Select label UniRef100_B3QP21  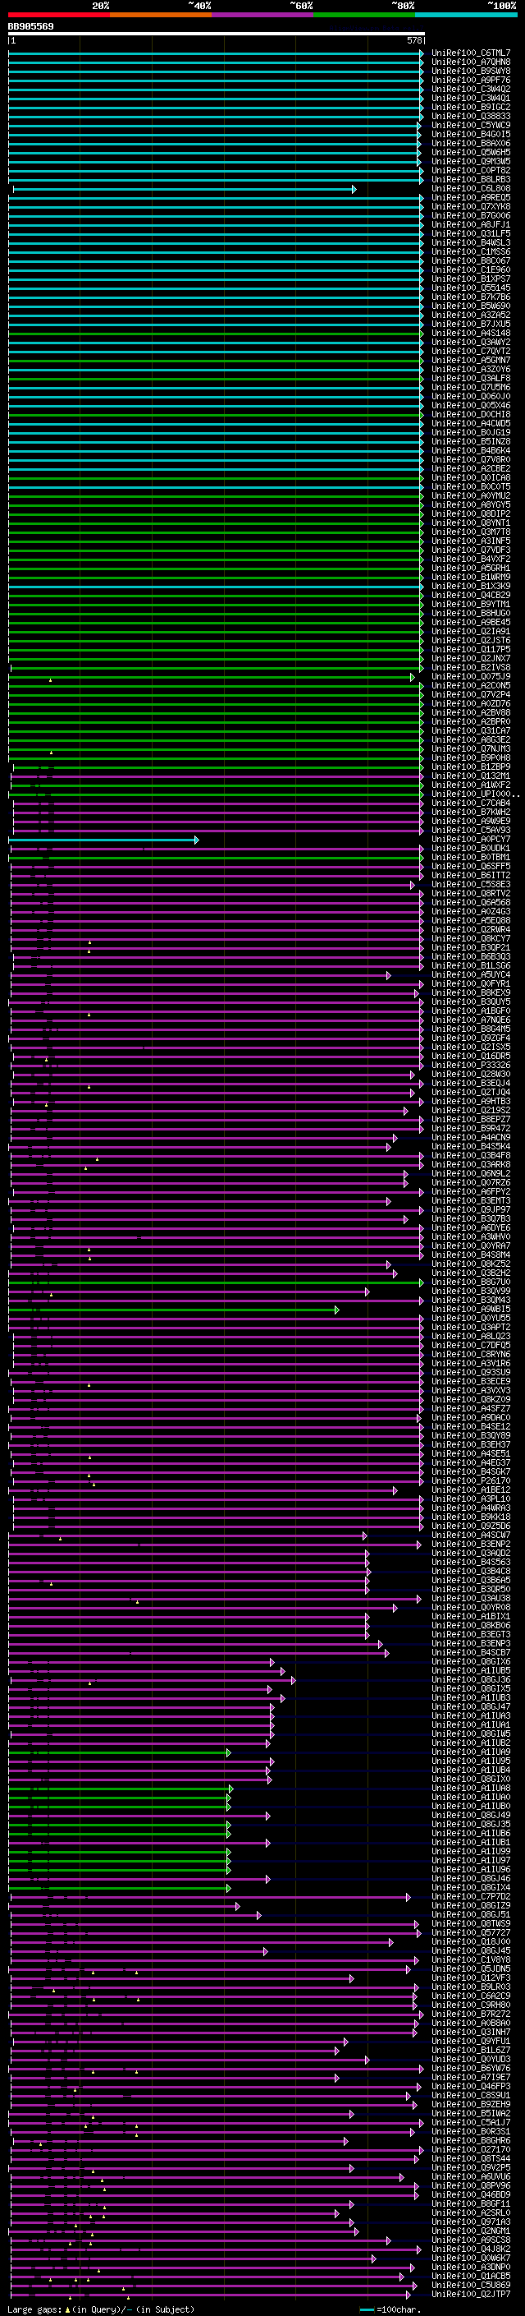pyautogui.click(x=471, y=947)
